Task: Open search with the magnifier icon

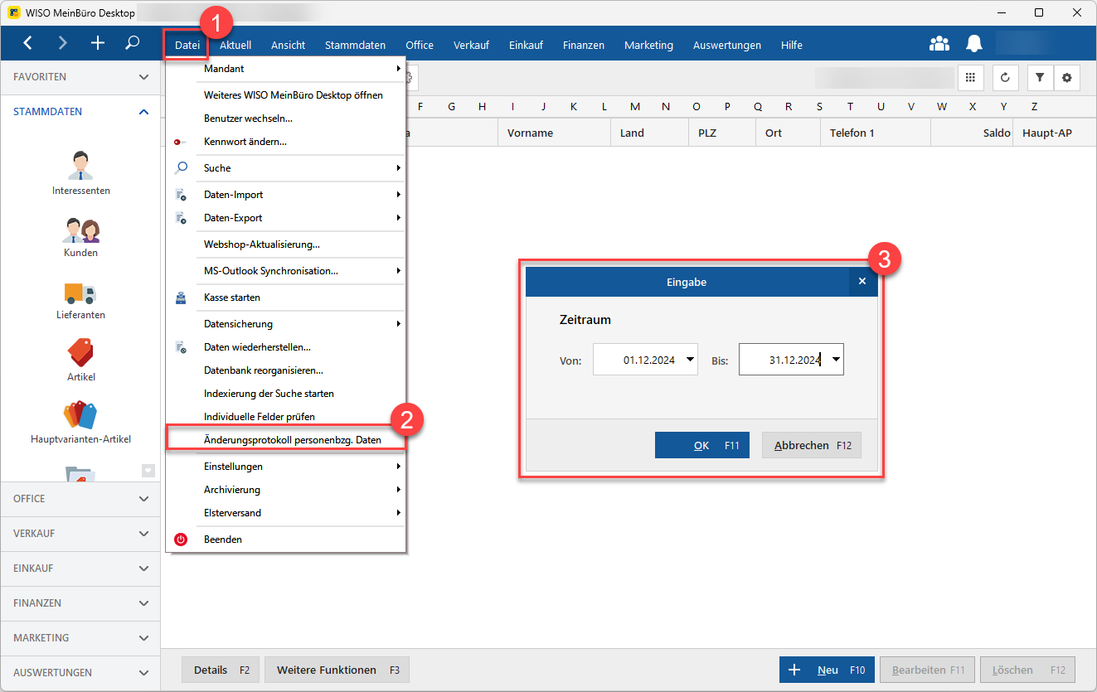Action: 133,43
